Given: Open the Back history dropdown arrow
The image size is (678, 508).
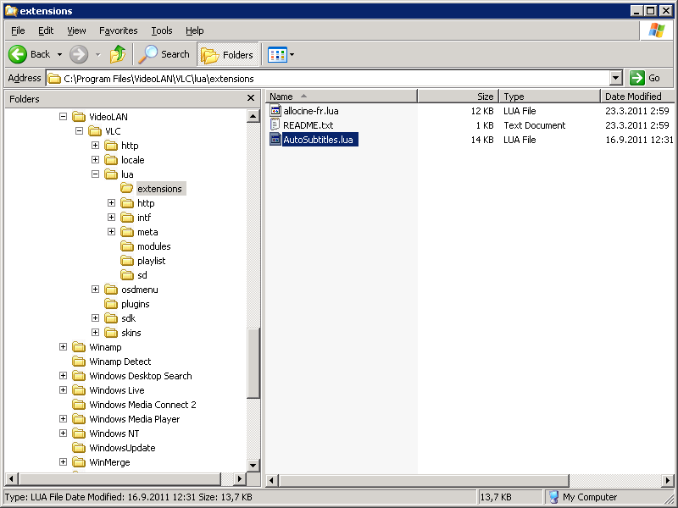Looking at the screenshot, I should (59, 55).
